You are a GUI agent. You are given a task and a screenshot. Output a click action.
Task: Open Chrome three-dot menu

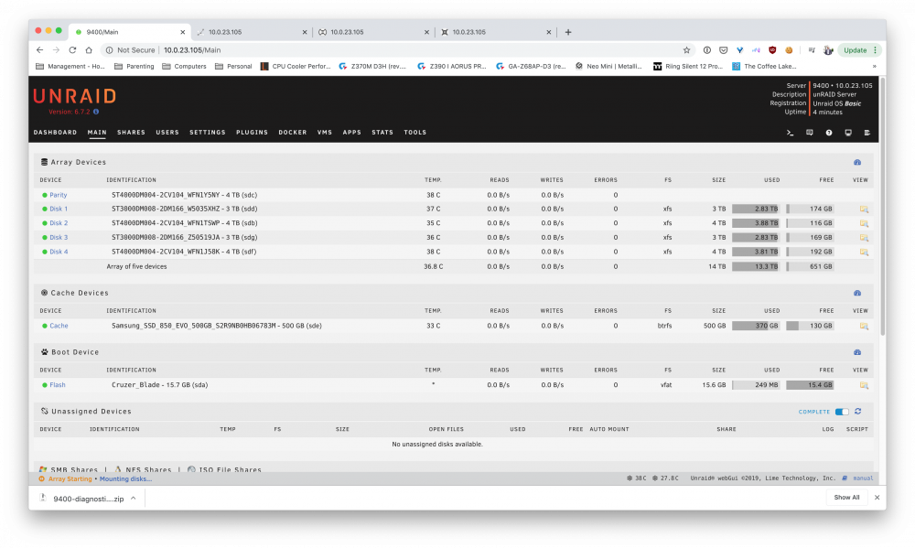[875, 50]
